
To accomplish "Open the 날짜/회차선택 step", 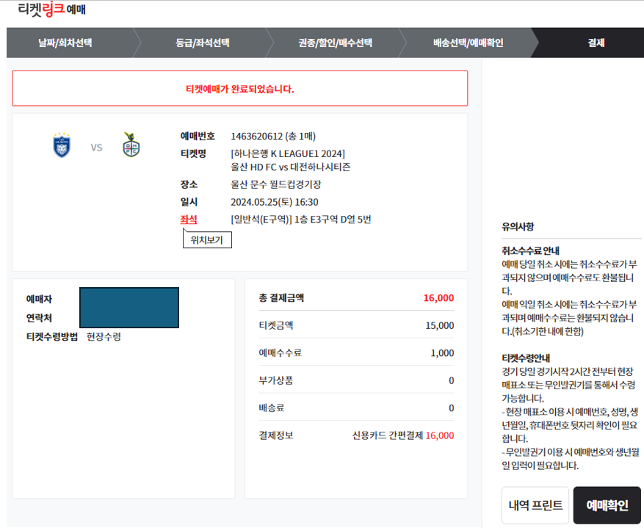I will pyautogui.click(x=65, y=43).
